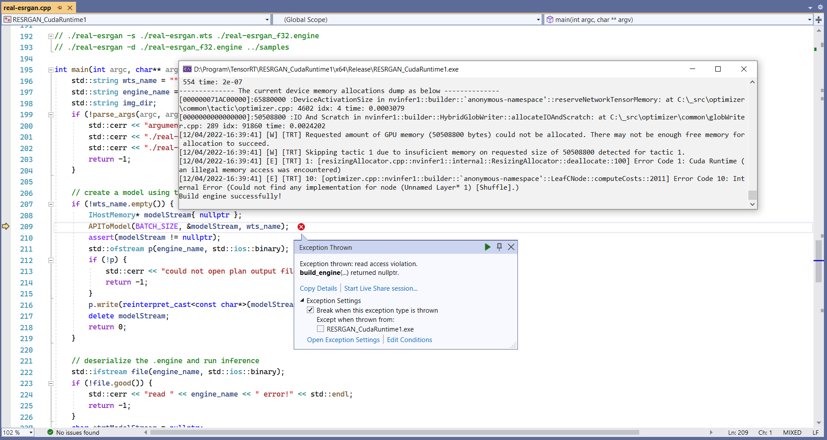827x440 pixels.
Task: Click the Copy Details link
Action: [x=318, y=288]
